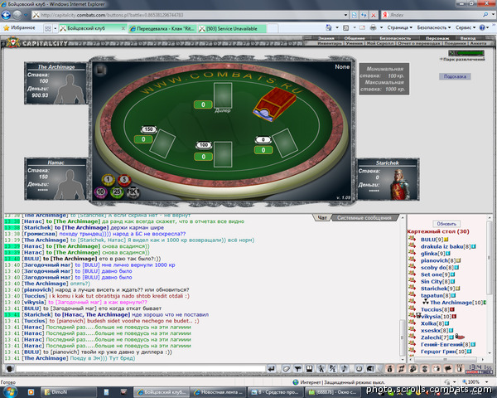The height and width of the screenshot is (398, 497).
Task: Open Windows Start menu orb
Action: pyautogui.click(x=9, y=392)
